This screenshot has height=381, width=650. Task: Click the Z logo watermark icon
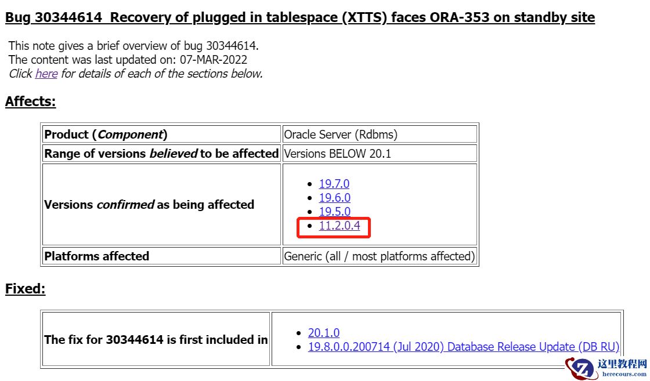pos(580,367)
